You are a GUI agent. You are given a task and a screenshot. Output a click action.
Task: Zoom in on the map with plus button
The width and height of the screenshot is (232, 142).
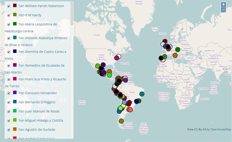[x=223, y=4]
